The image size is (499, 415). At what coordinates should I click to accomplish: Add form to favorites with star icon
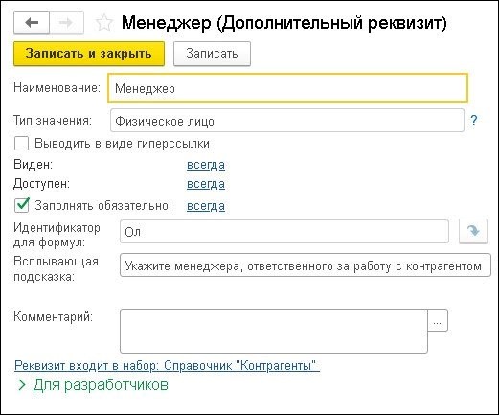pos(104,23)
